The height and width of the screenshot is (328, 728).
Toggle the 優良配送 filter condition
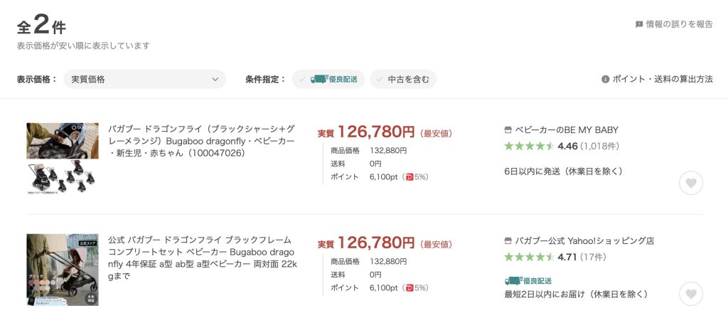[328, 79]
